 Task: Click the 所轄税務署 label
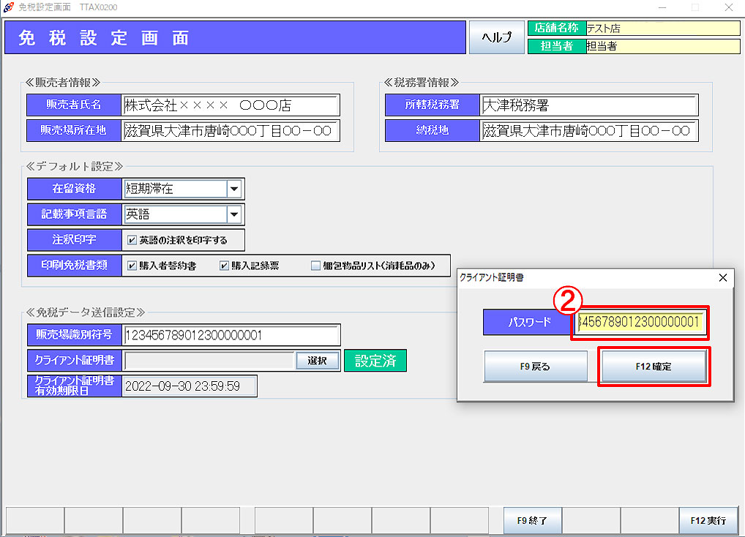click(433, 105)
